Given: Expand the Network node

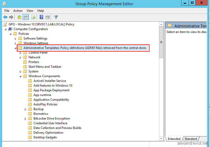Looking at the screenshot, I should tap(20, 58).
